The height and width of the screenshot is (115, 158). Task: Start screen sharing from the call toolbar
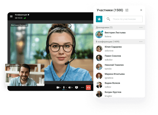pos(76,87)
